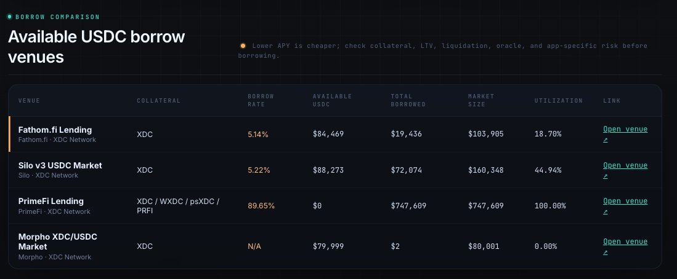Click the teal dot beside Borrow Comparison
This screenshot has width=677, height=279.
click(x=9, y=17)
